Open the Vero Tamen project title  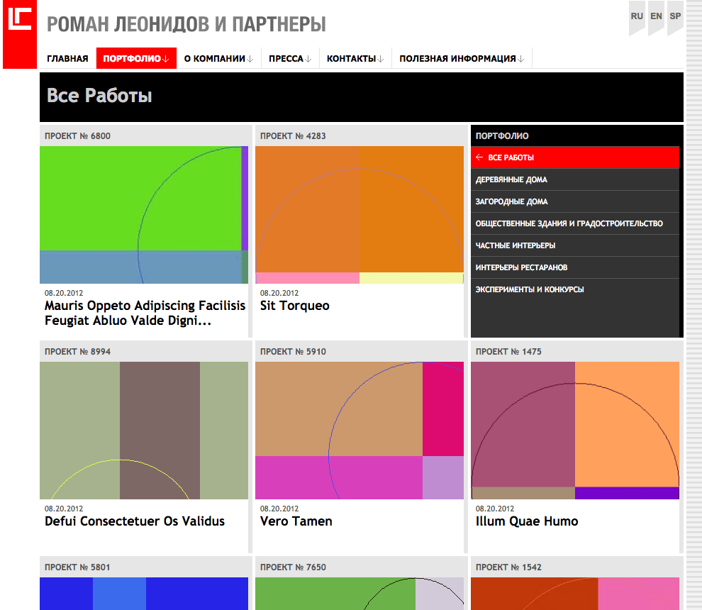(296, 521)
